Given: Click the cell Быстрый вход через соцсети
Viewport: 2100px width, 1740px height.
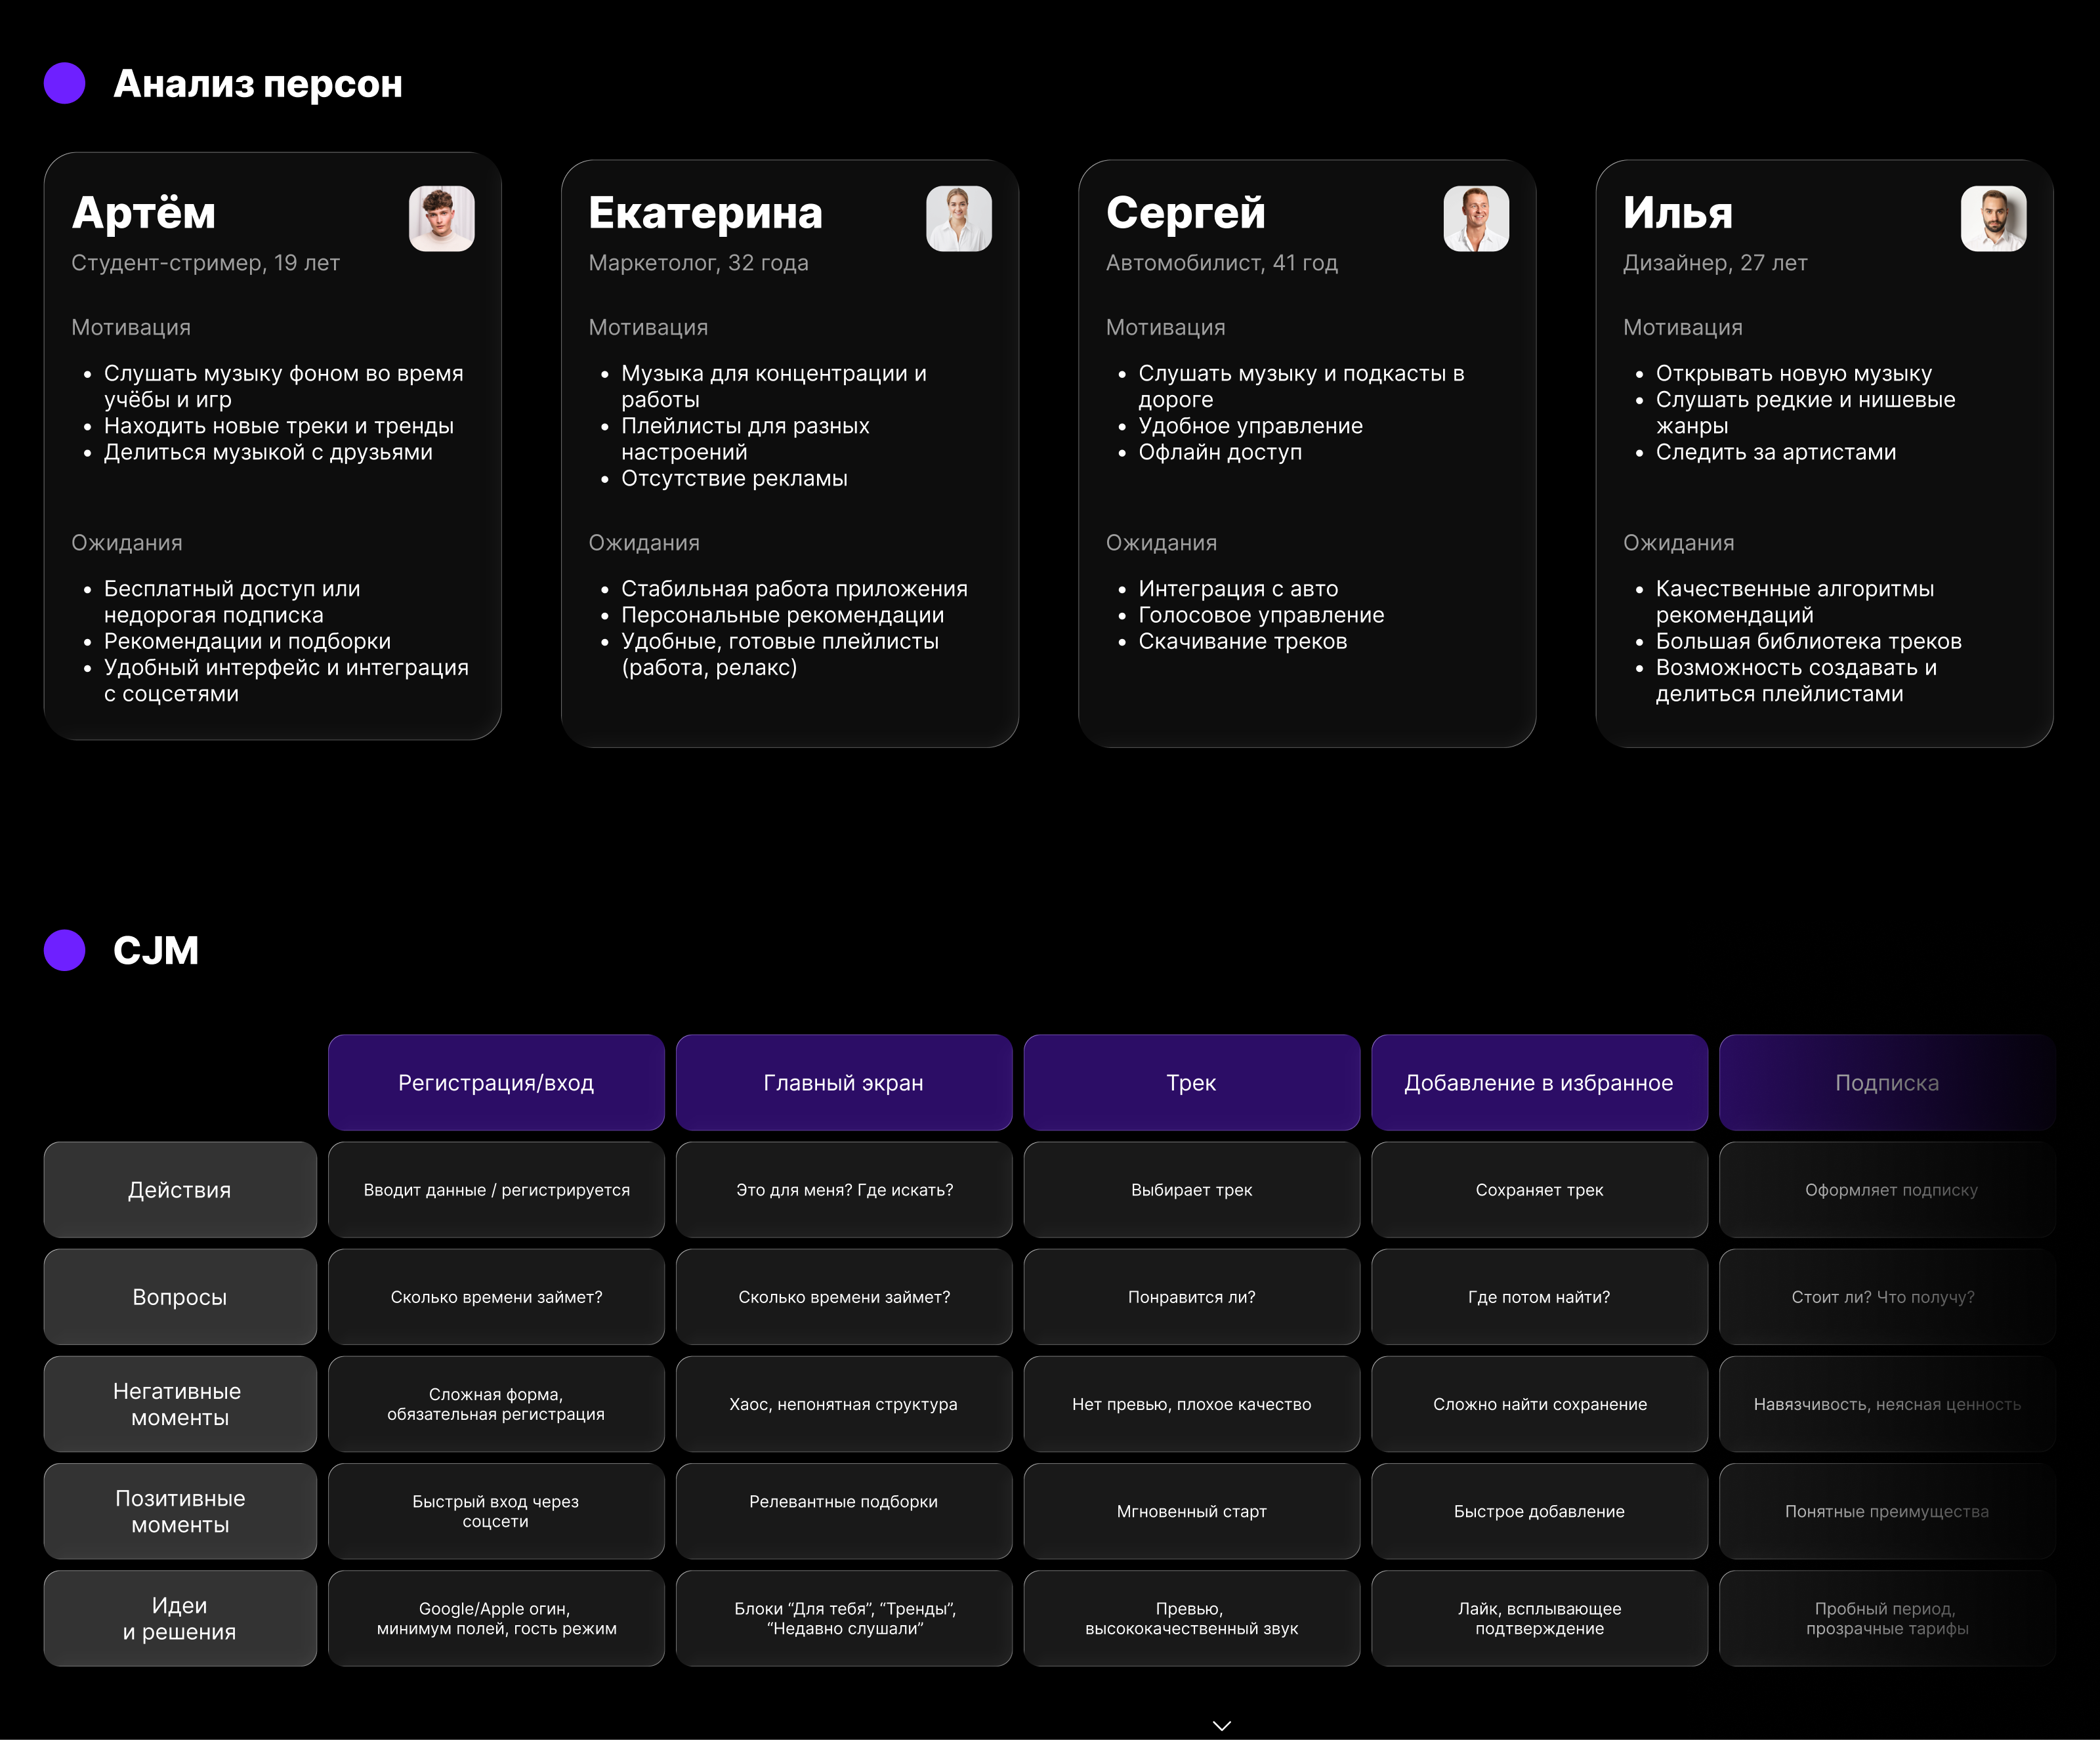Looking at the screenshot, I should coord(496,1511).
